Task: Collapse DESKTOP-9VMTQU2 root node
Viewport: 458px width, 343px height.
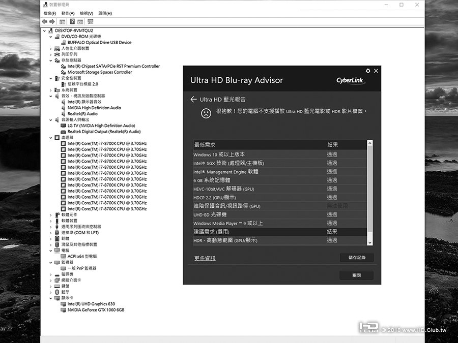Action: [44, 30]
